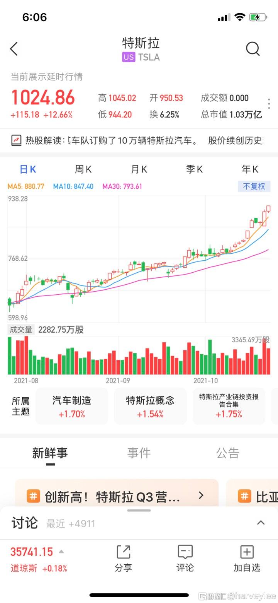
Task: Tap the 分享 share label
Action: pos(123,568)
